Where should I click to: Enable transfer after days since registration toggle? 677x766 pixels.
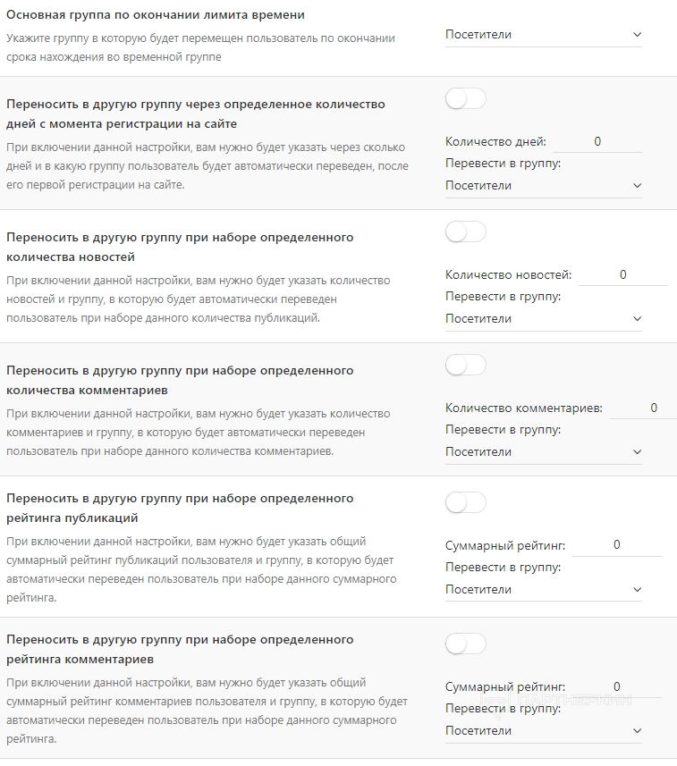pos(465,99)
